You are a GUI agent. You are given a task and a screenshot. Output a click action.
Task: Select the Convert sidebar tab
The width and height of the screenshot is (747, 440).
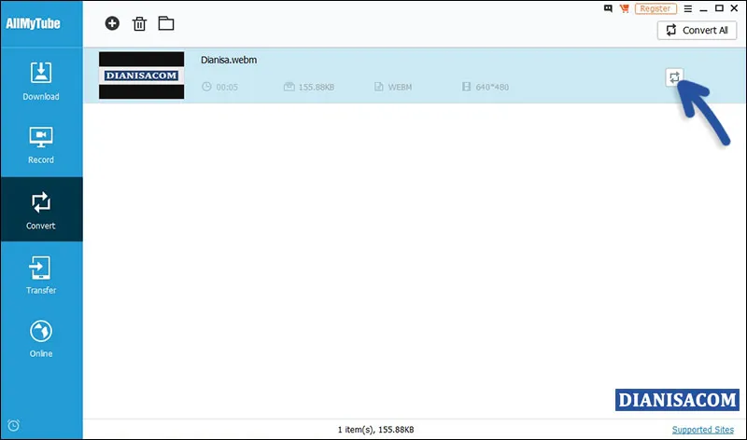tap(41, 210)
